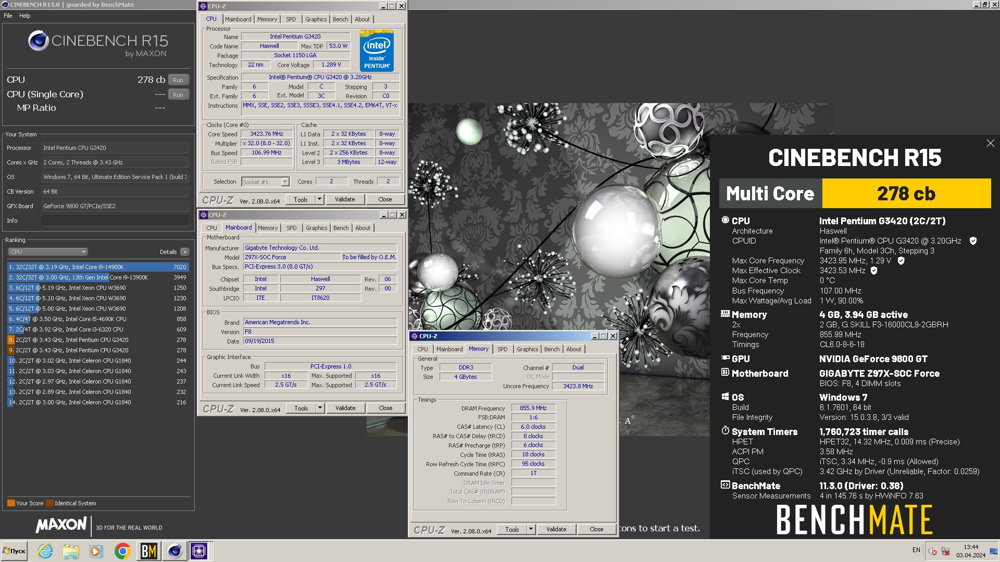Select ranking row Xeon W3690 @ 5.19 GHz
The width and height of the screenshot is (1000, 562).
point(98,288)
